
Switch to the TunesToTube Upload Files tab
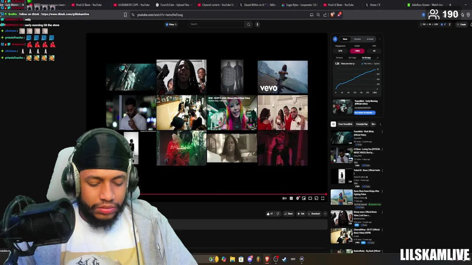pyautogui.click(x=173, y=5)
